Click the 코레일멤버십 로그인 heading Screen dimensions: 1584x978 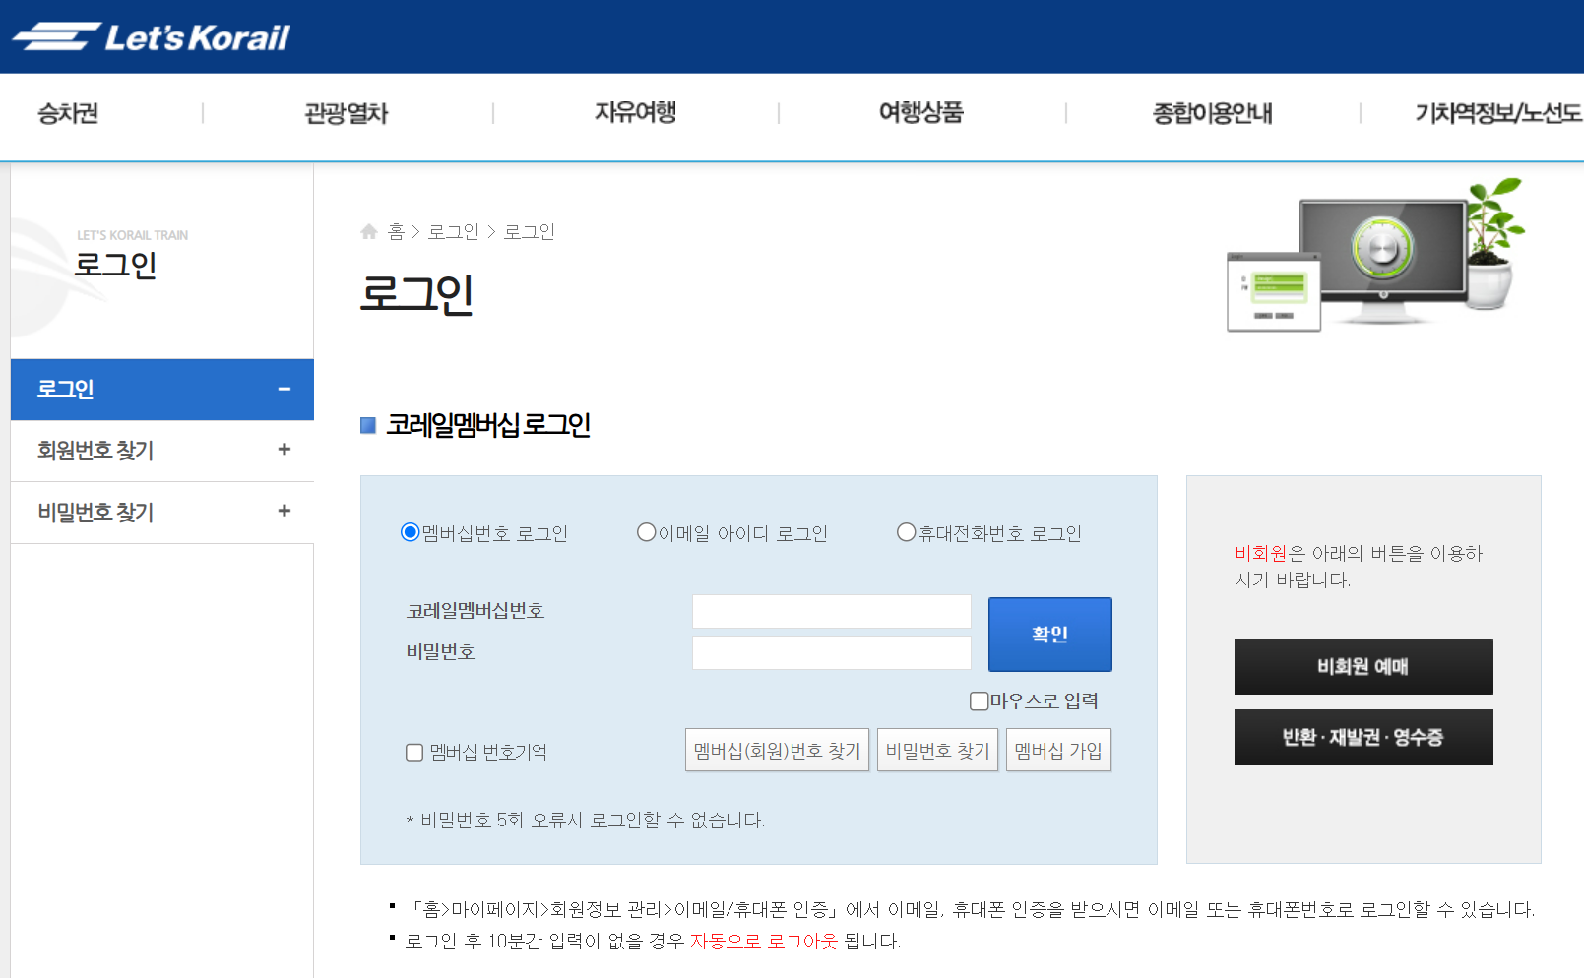pos(488,425)
